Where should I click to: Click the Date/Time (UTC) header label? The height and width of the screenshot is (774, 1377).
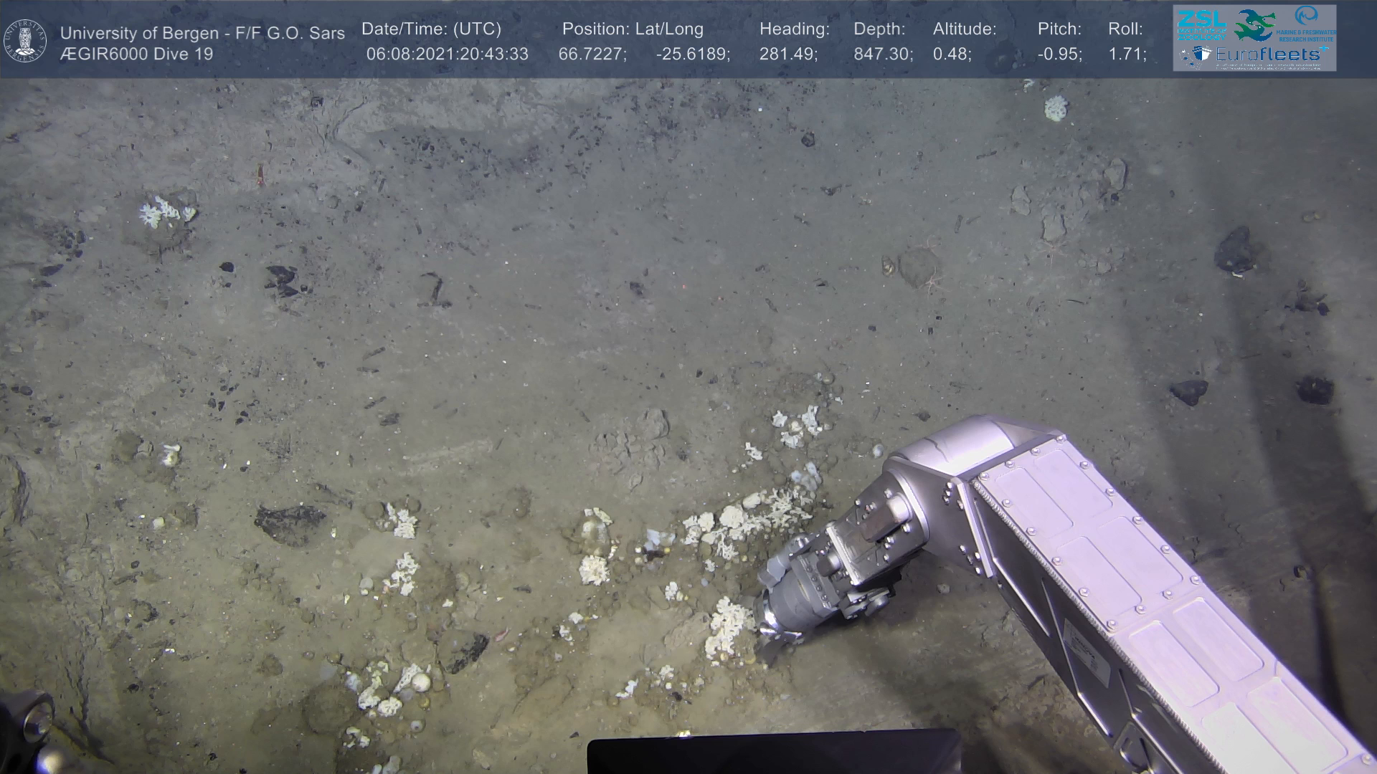point(431,29)
